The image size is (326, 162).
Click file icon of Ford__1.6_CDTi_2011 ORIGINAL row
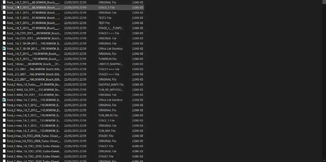point(4,38)
